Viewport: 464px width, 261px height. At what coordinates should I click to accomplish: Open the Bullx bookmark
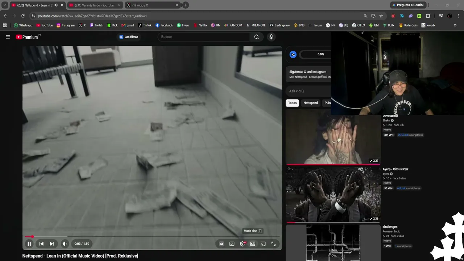coord(388,25)
